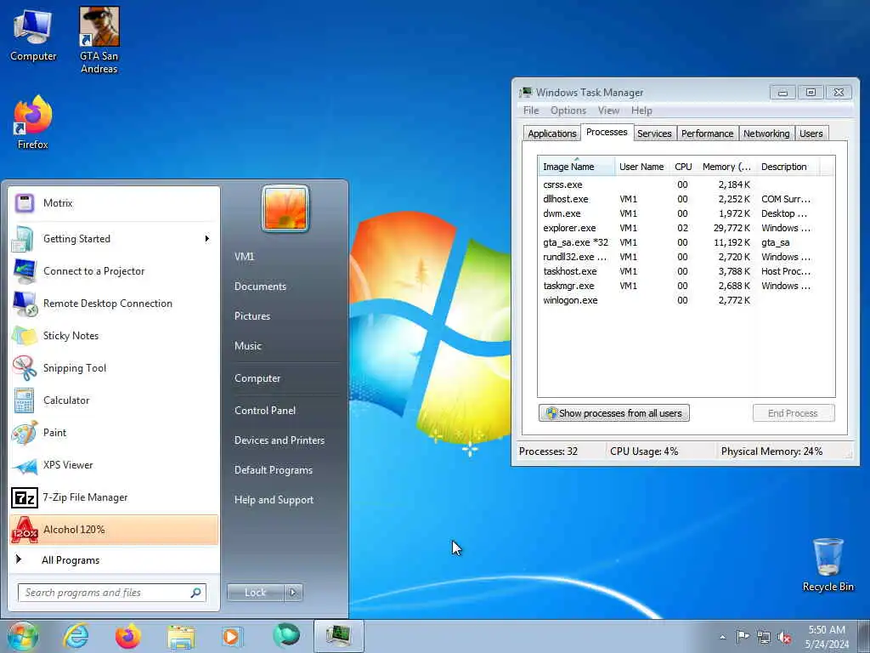Open shutdown options arrow beside Lock

[293, 593]
